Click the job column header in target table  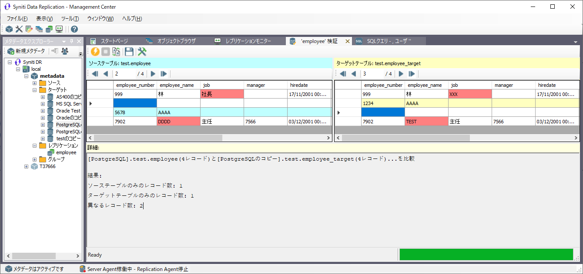point(470,85)
